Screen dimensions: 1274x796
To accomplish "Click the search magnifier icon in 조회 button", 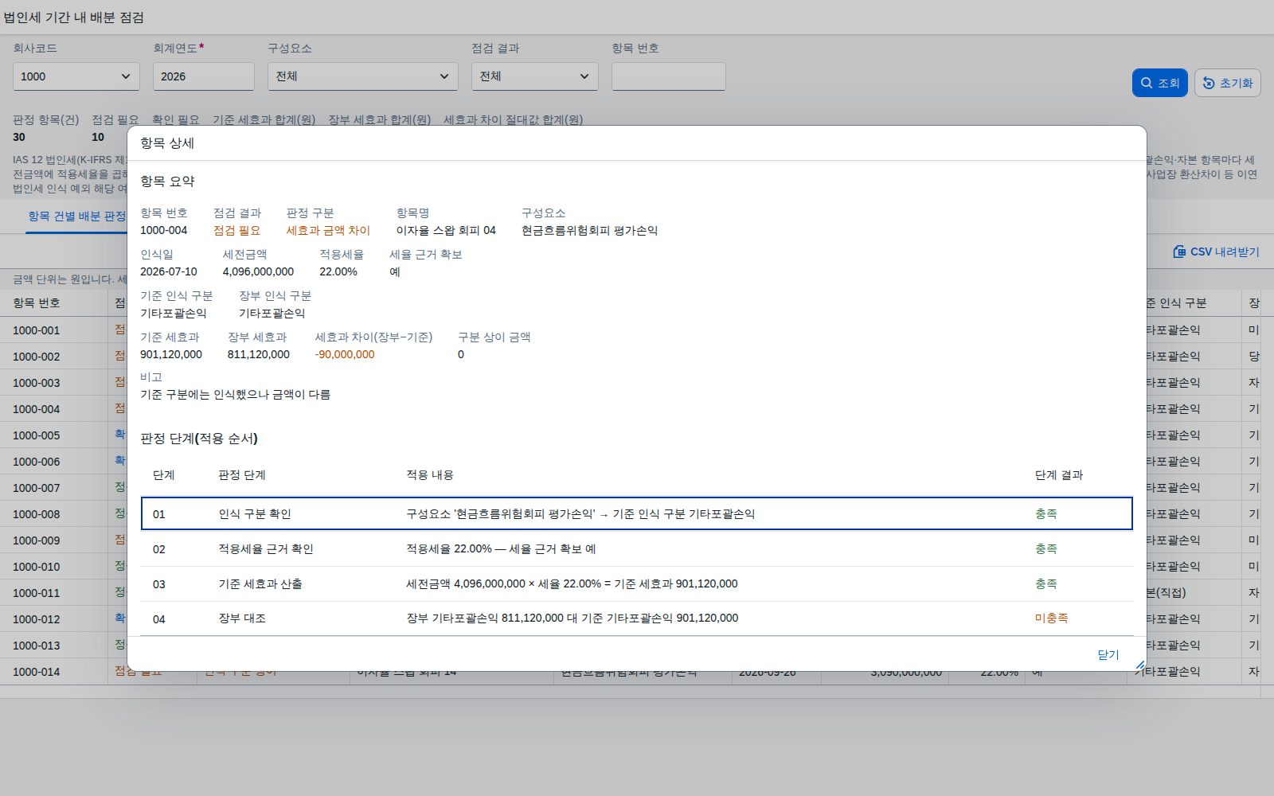I will point(1147,83).
